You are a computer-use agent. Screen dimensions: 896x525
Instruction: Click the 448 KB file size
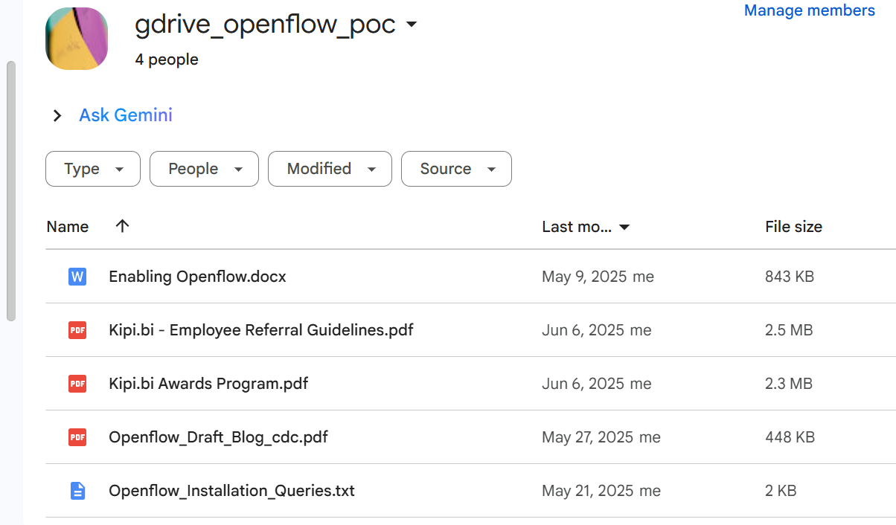(790, 437)
